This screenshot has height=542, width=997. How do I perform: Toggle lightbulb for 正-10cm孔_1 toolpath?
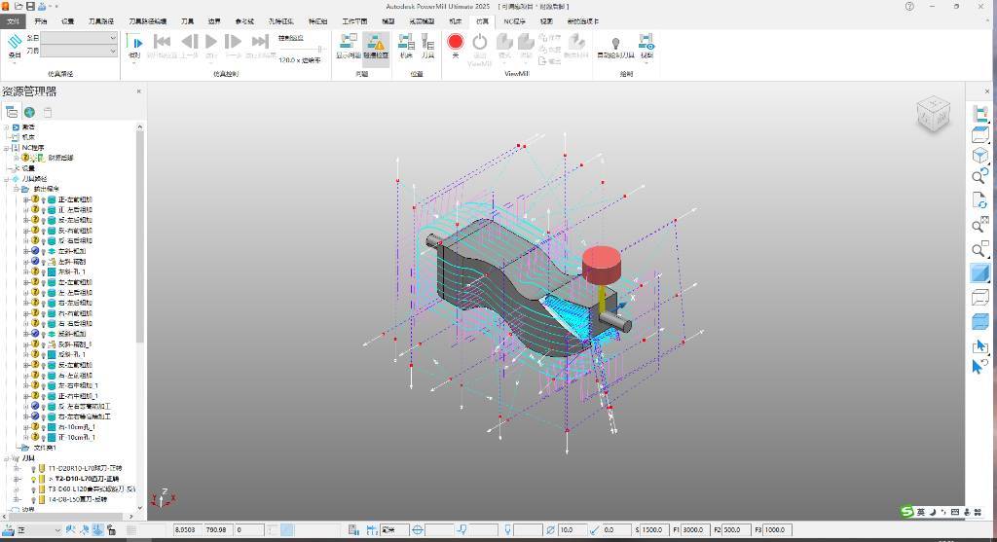(x=43, y=437)
